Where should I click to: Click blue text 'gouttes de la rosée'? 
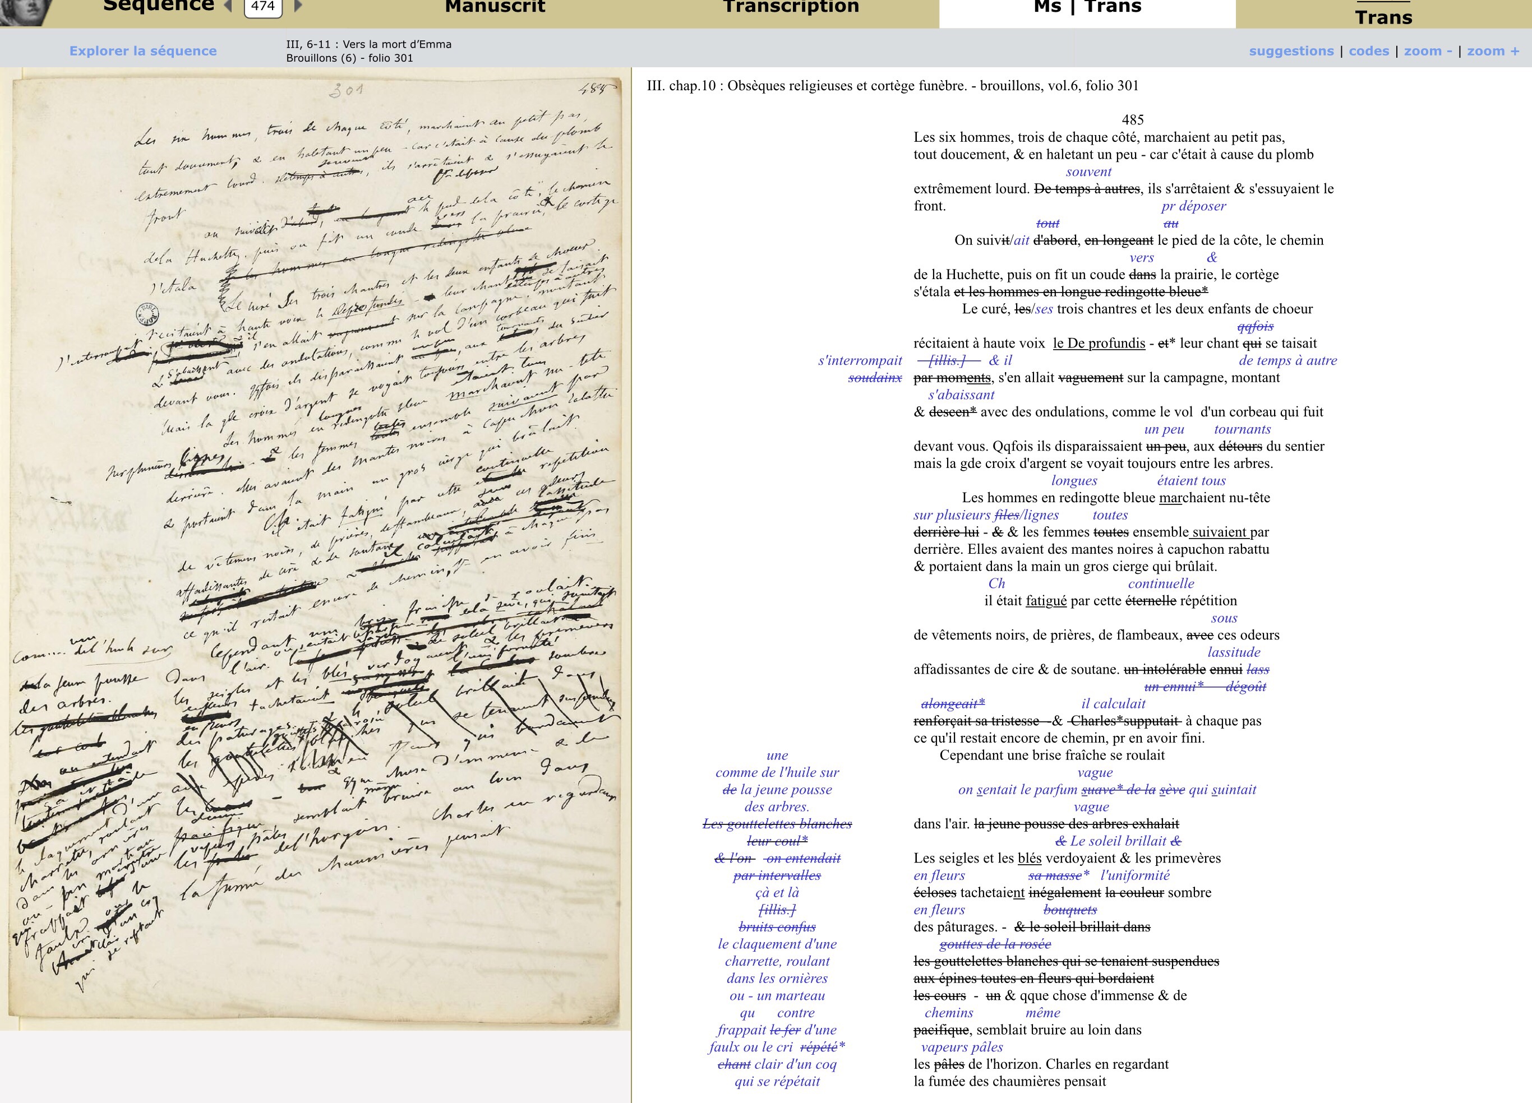point(995,944)
